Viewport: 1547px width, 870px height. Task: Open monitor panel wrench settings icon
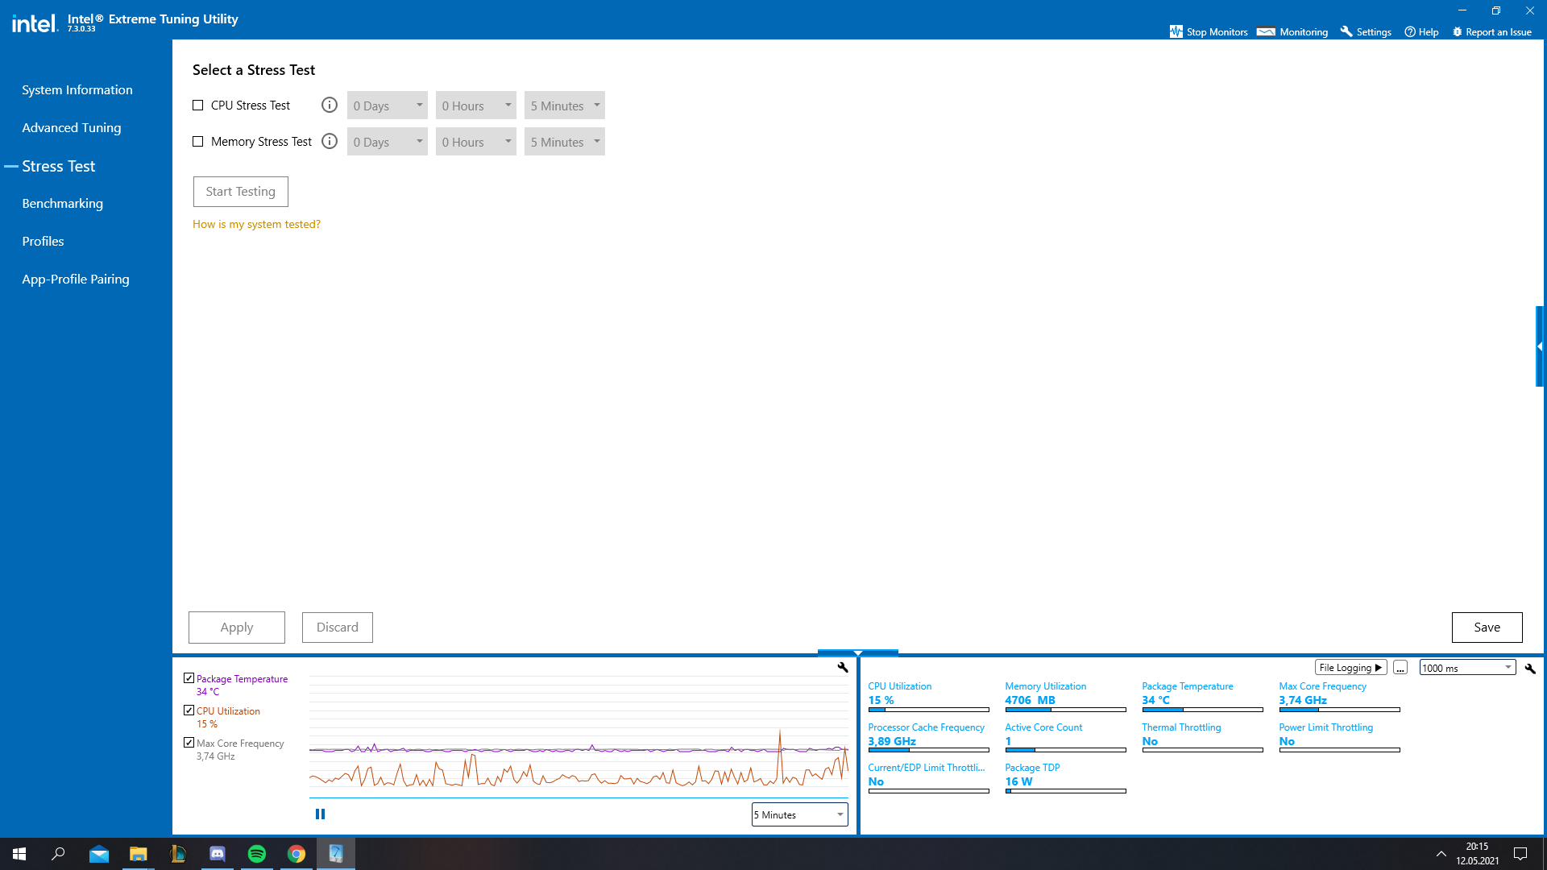point(1530,668)
